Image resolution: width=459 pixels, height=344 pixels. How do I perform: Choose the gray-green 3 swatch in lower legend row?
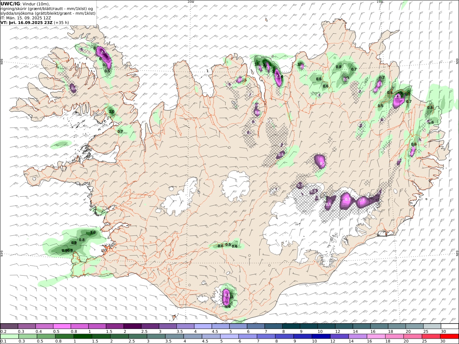pos(156,336)
